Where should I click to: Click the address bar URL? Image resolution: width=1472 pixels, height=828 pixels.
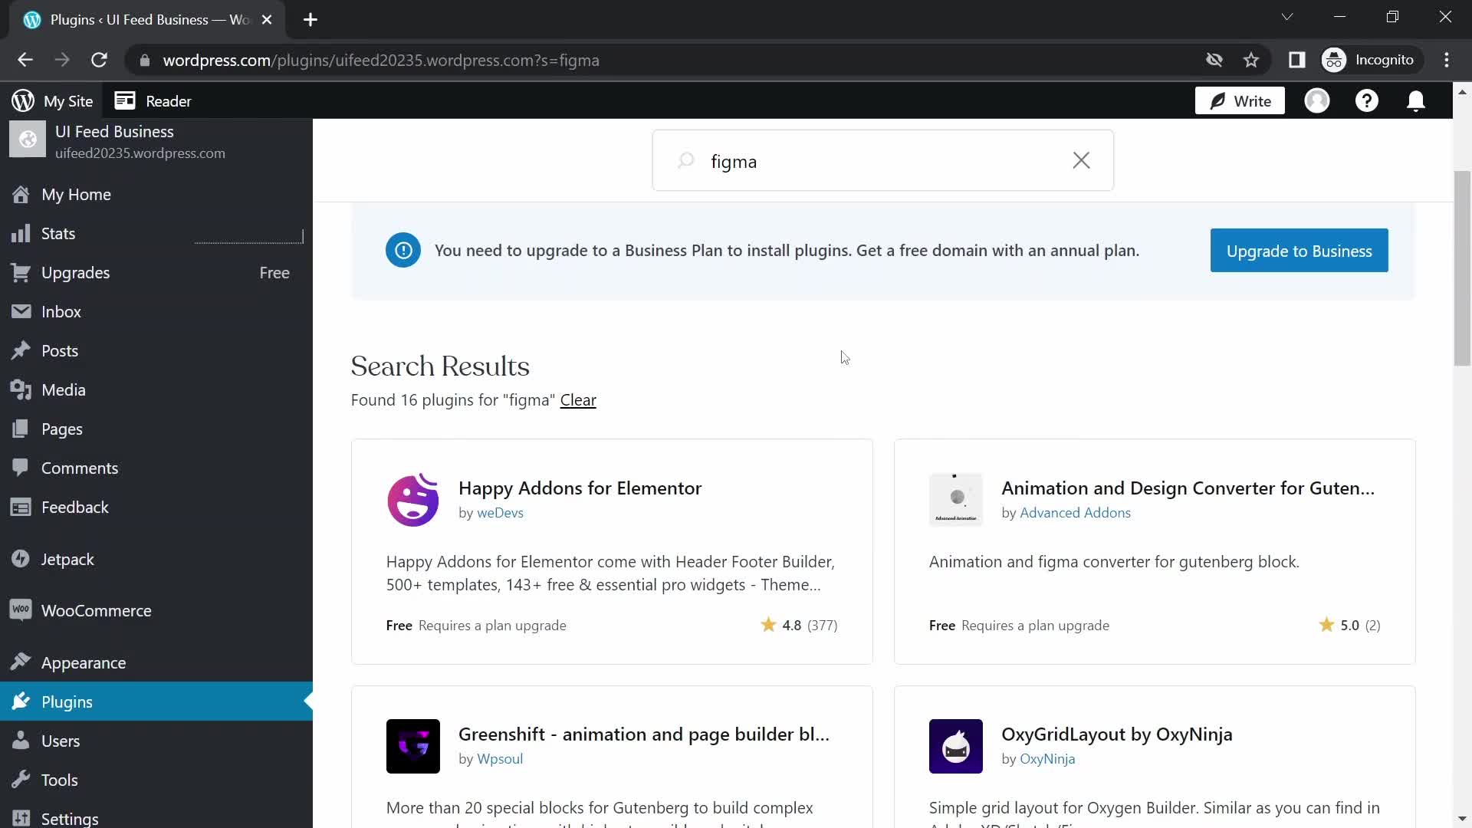pyautogui.click(x=381, y=61)
